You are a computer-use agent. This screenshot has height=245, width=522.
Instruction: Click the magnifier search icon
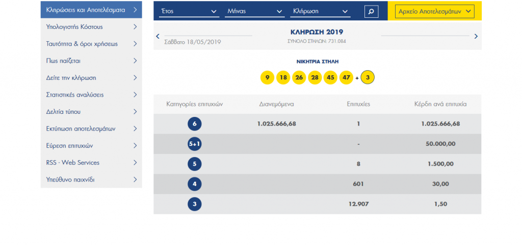[x=372, y=11]
